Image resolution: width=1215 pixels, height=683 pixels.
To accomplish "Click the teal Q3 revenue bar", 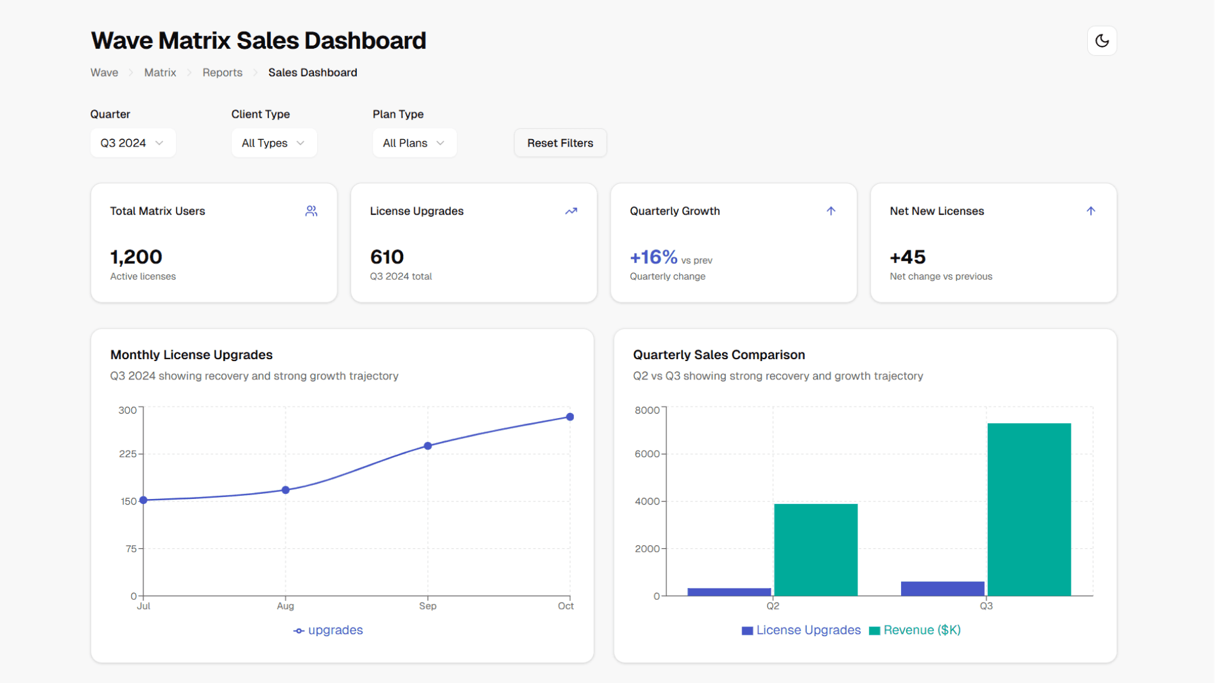I will (x=1029, y=509).
